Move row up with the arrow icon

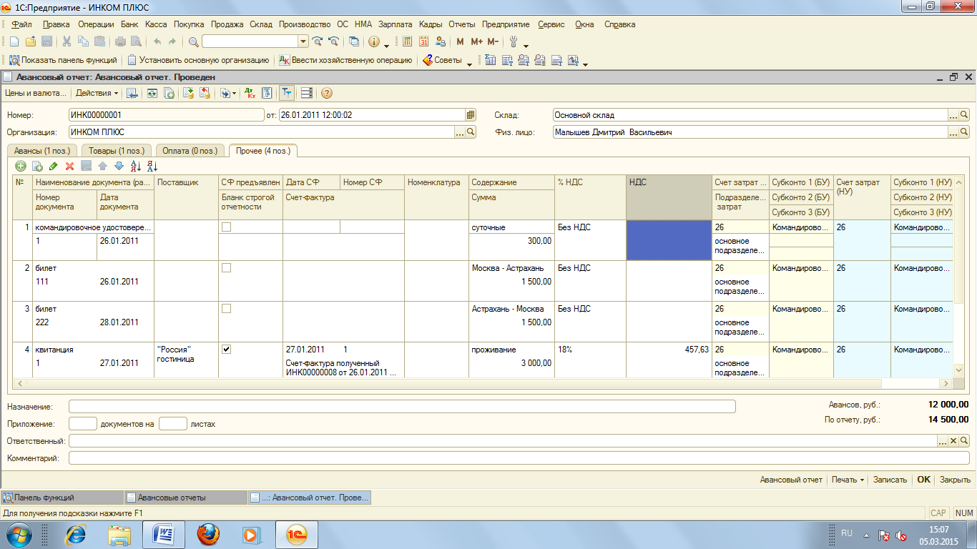(102, 166)
